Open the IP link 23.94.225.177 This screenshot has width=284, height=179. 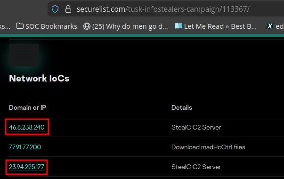pos(27,167)
